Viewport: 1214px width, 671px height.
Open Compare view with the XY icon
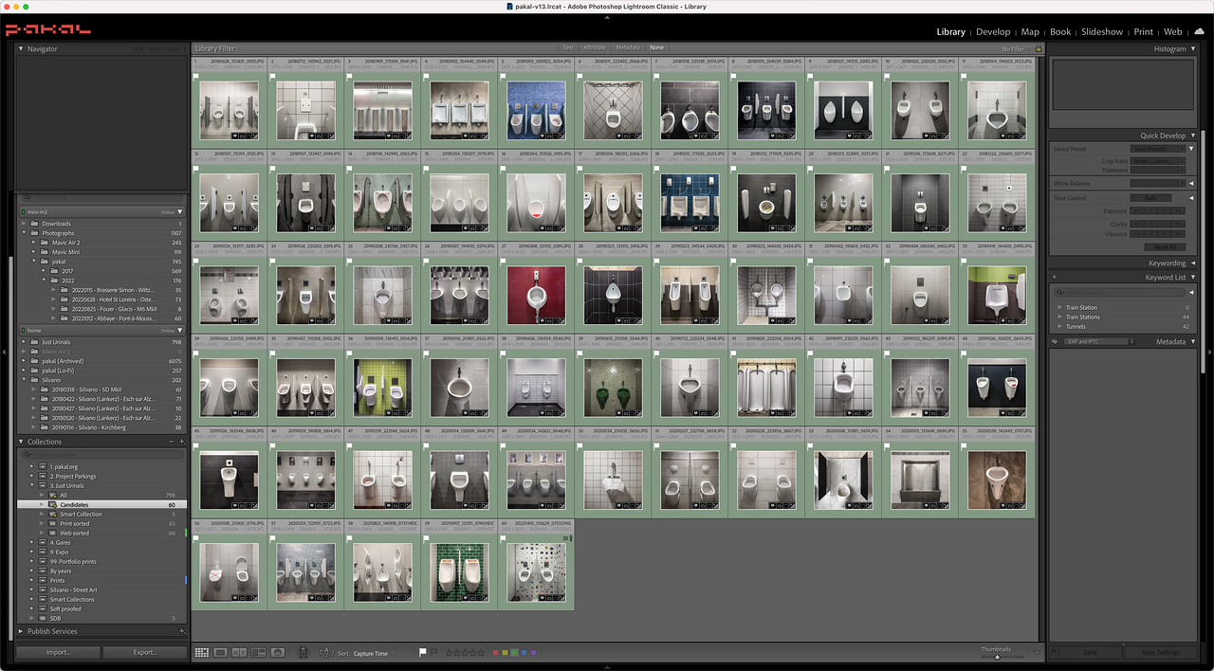pyautogui.click(x=237, y=652)
